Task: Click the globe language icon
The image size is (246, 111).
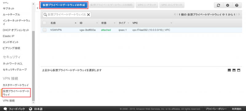Action: tap(30, 109)
